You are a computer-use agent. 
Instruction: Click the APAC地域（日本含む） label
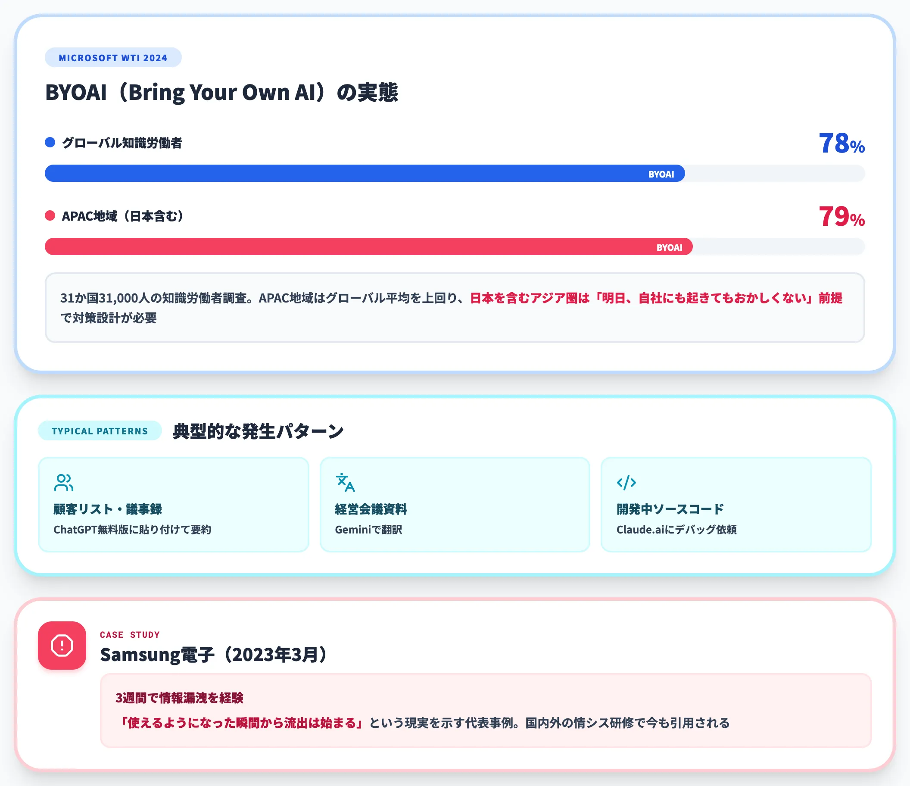pyautogui.click(x=123, y=216)
